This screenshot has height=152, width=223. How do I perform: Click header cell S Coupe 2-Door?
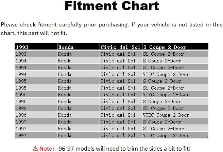click(175, 46)
